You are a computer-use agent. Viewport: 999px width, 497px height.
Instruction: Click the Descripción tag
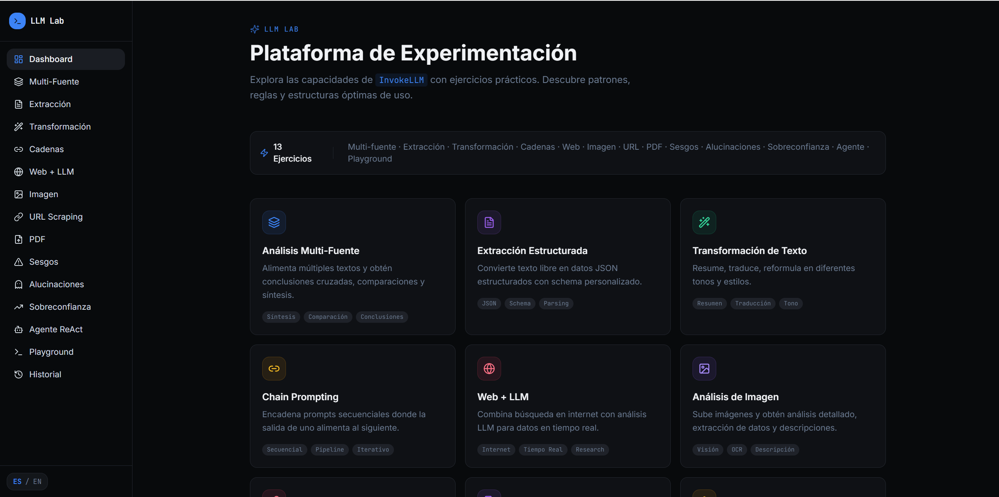775,450
